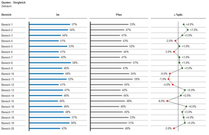Viewport: 209px width, 135px height.
Task: Click the blue Ist bar showing 40%
Action: pos(44,101)
